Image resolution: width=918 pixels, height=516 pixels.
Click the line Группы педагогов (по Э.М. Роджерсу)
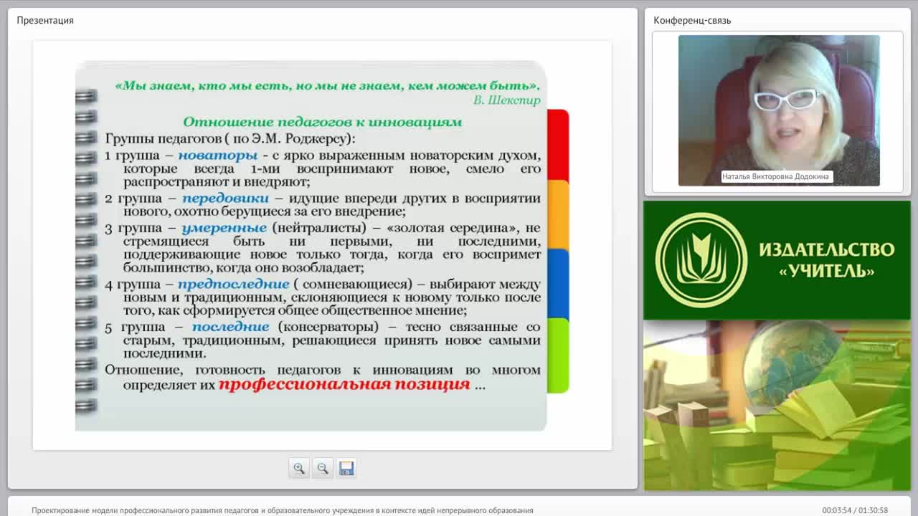click(230, 138)
